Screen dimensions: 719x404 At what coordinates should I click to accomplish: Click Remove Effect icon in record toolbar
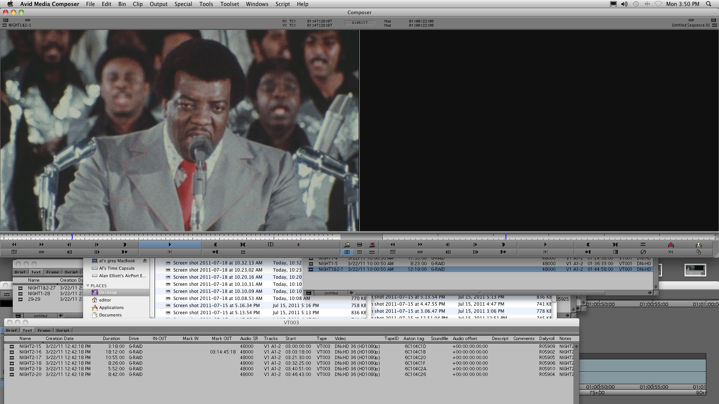(x=643, y=252)
